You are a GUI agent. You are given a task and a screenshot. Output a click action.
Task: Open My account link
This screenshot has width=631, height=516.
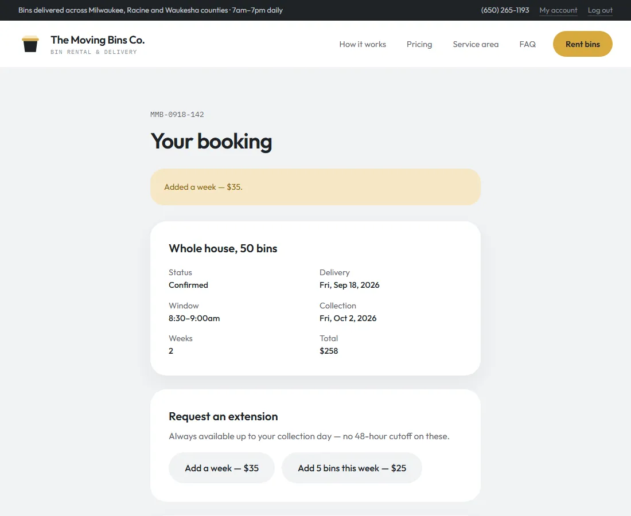[558, 10]
